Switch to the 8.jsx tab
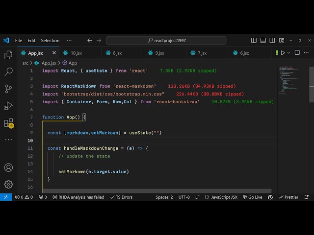314x235 pixels. point(117,53)
